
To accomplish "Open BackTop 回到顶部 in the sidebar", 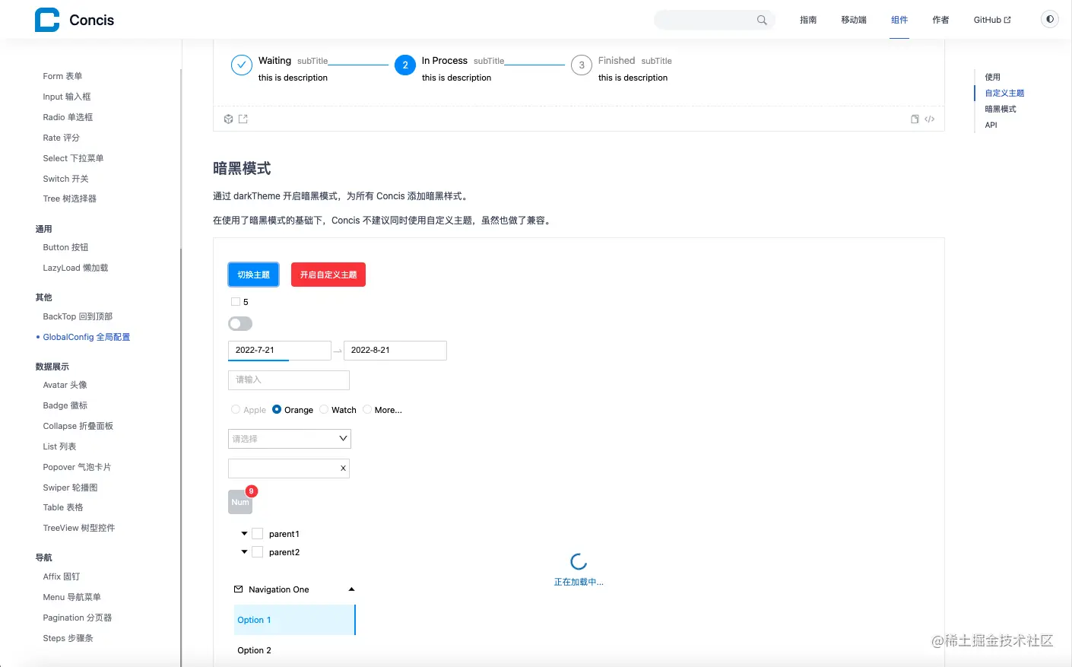I will tap(78, 316).
